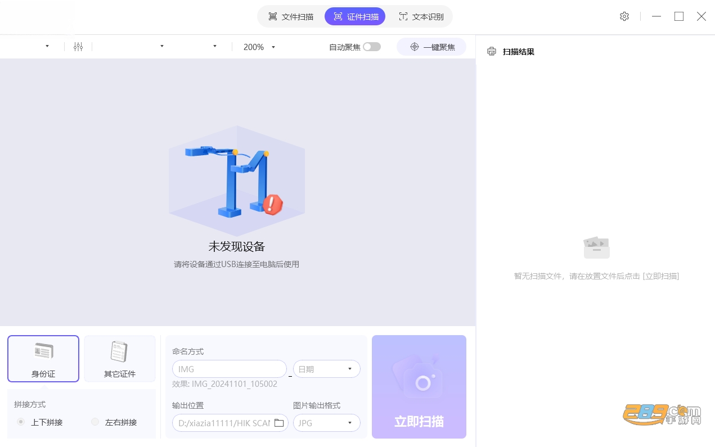Click the 请将设备通过USB连接 instruction text
The image size is (715, 447).
[237, 264]
